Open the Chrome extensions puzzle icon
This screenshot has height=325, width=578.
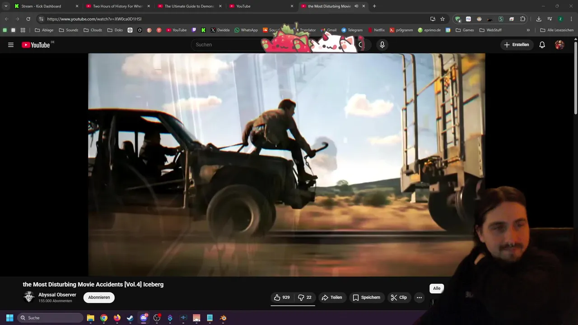(x=523, y=19)
